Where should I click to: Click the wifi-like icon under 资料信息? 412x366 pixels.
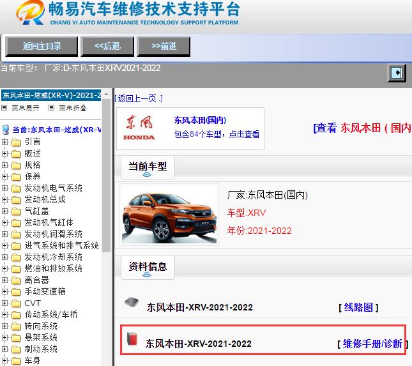click(147, 274)
